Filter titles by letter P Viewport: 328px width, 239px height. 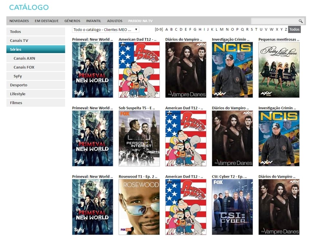tap(237, 29)
